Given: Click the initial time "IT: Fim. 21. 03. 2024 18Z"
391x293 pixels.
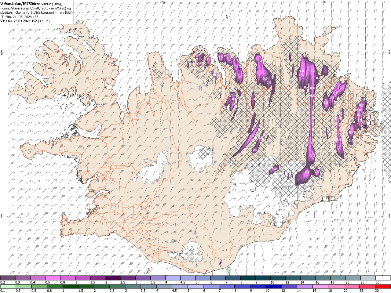Looking at the screenshot, I should click(19, 17).
